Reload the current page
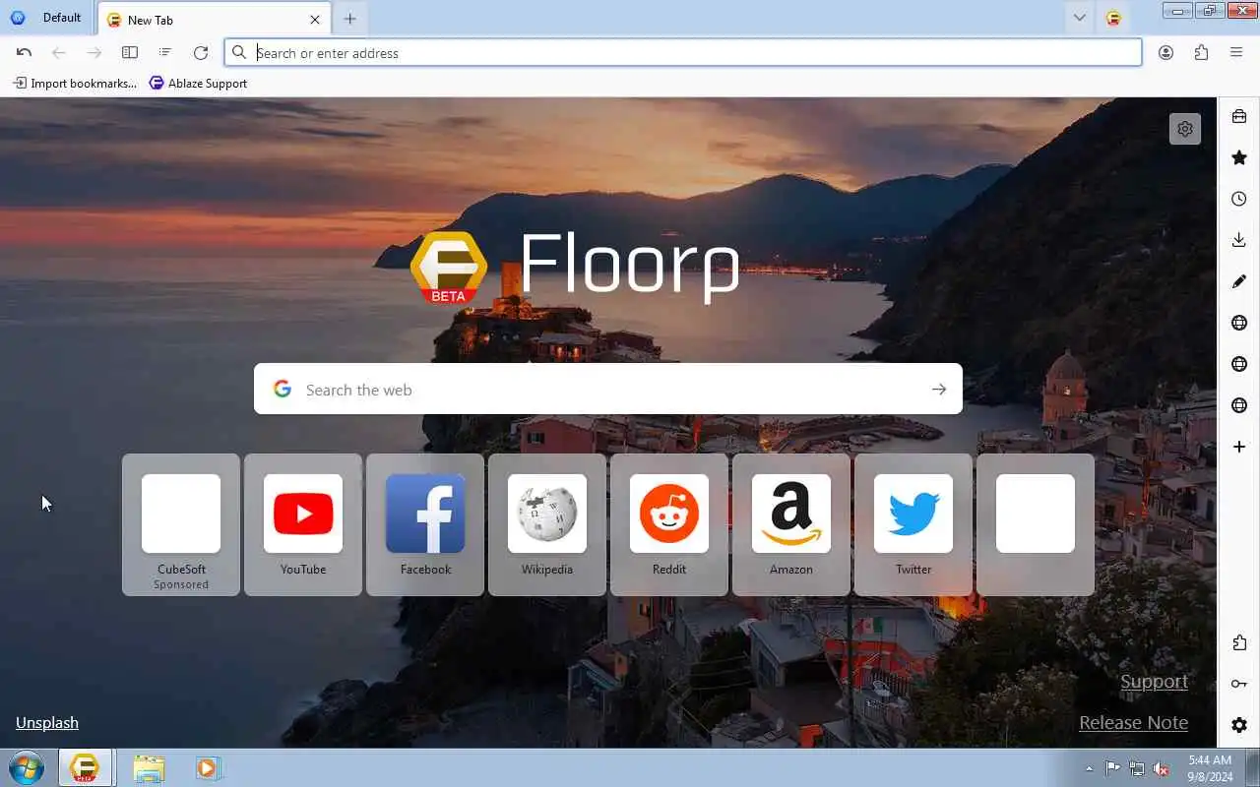Image resolution: width=1260 pixels, height=787 pixels. pos(201,52)
